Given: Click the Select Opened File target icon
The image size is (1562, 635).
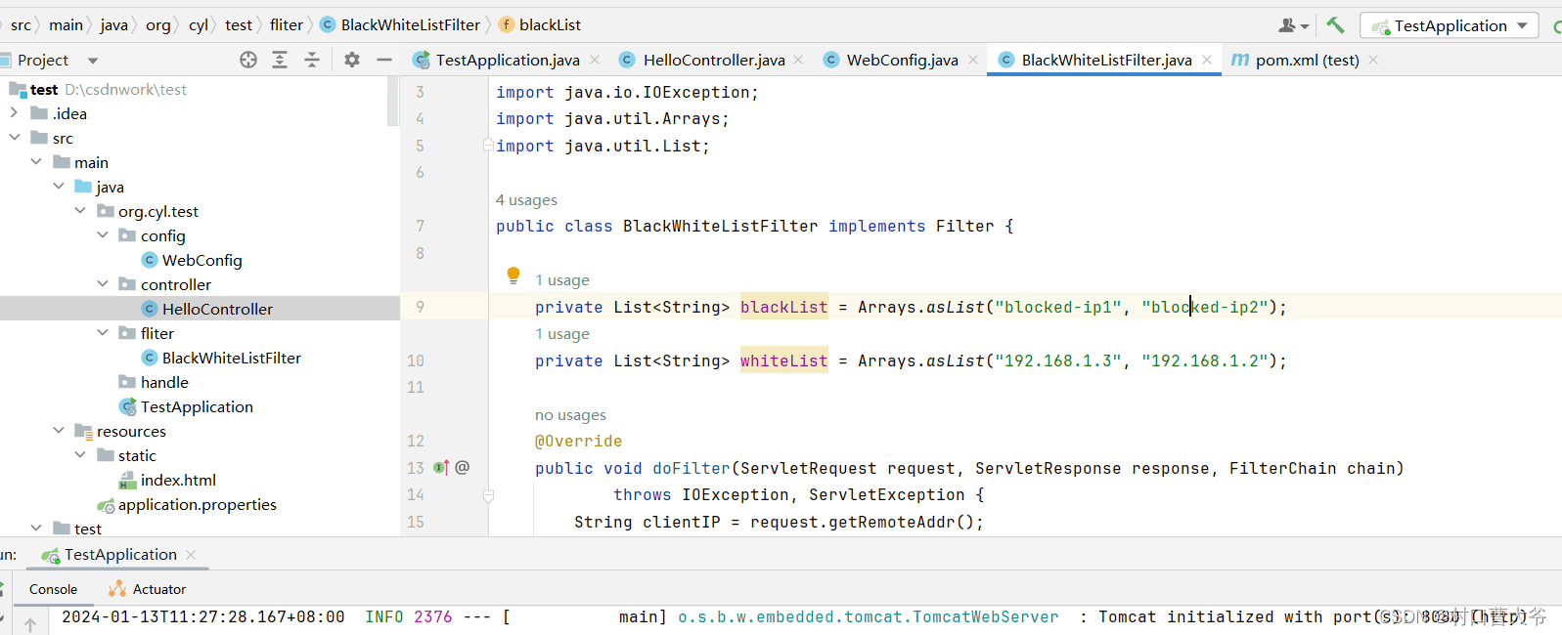Looking at the screenshot, I should 248,60.
